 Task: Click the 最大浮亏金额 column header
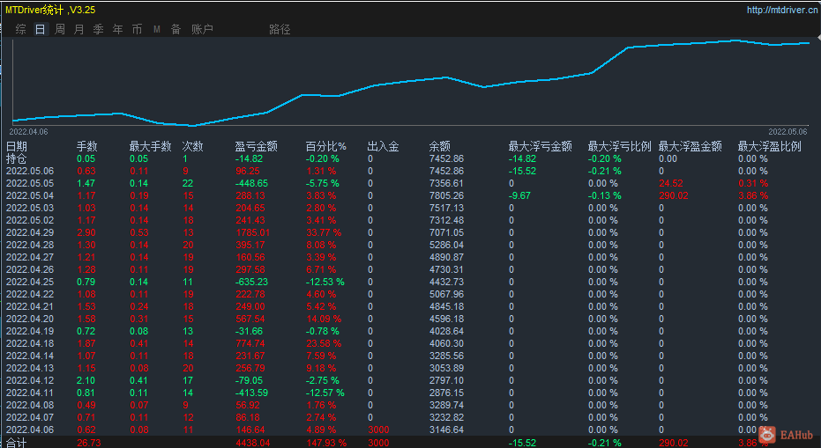tap(540, 146)
